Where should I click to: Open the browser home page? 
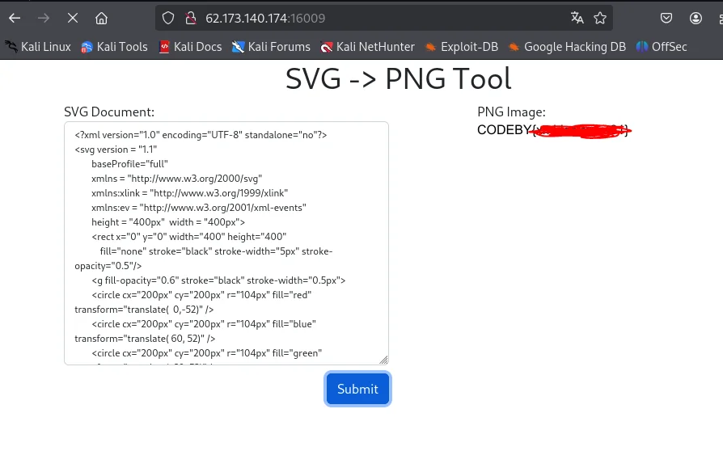[101, 19]
